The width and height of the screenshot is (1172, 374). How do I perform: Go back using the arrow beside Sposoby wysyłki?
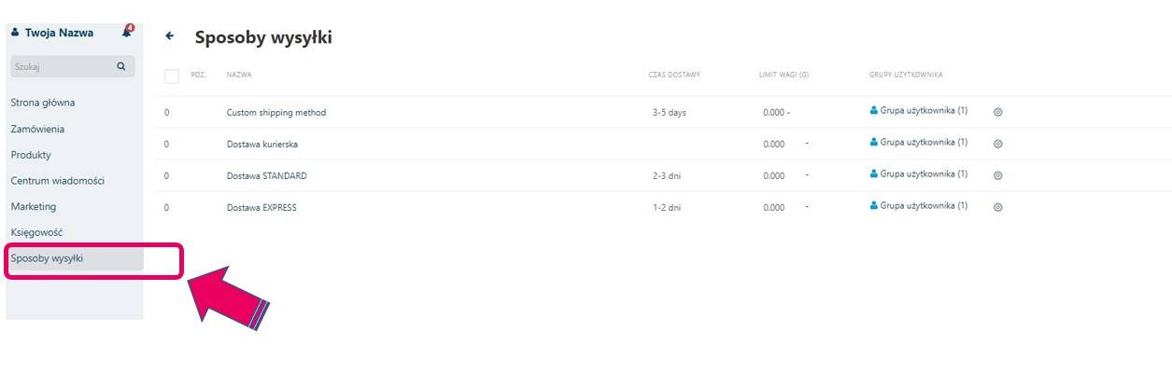pos(169,36)
